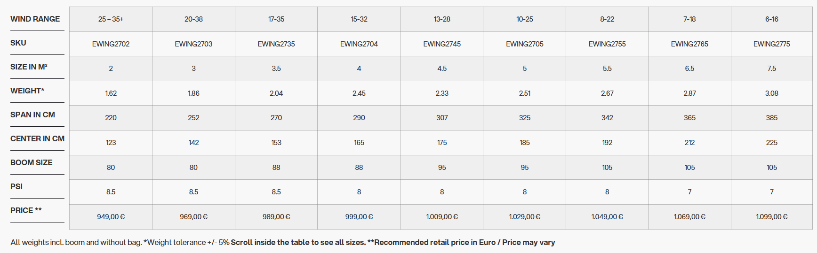This screenshot has height=253, width=817.
Task: Select the CENTER IN CM row header
Action: click(37, 138)
